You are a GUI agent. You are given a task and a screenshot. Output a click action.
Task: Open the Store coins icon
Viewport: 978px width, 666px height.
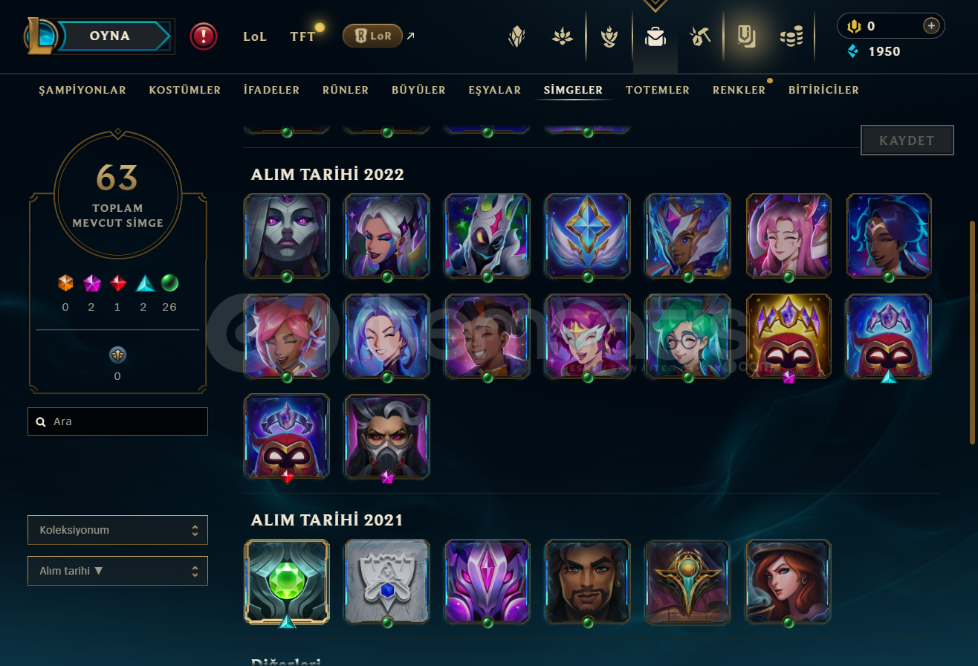[791, 36]
